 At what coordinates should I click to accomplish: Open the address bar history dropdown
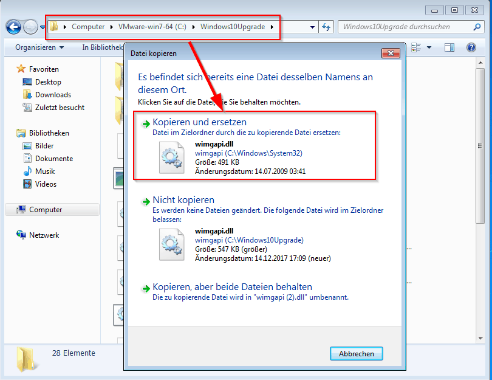313,27
